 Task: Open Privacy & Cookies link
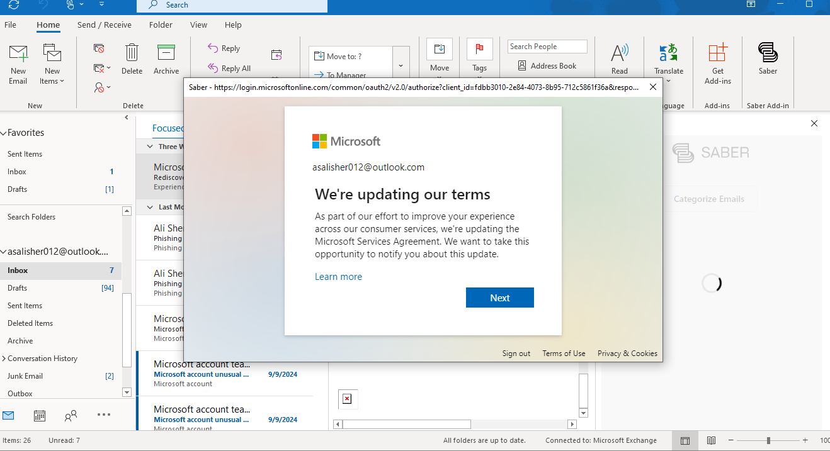(x=627, y=354)
